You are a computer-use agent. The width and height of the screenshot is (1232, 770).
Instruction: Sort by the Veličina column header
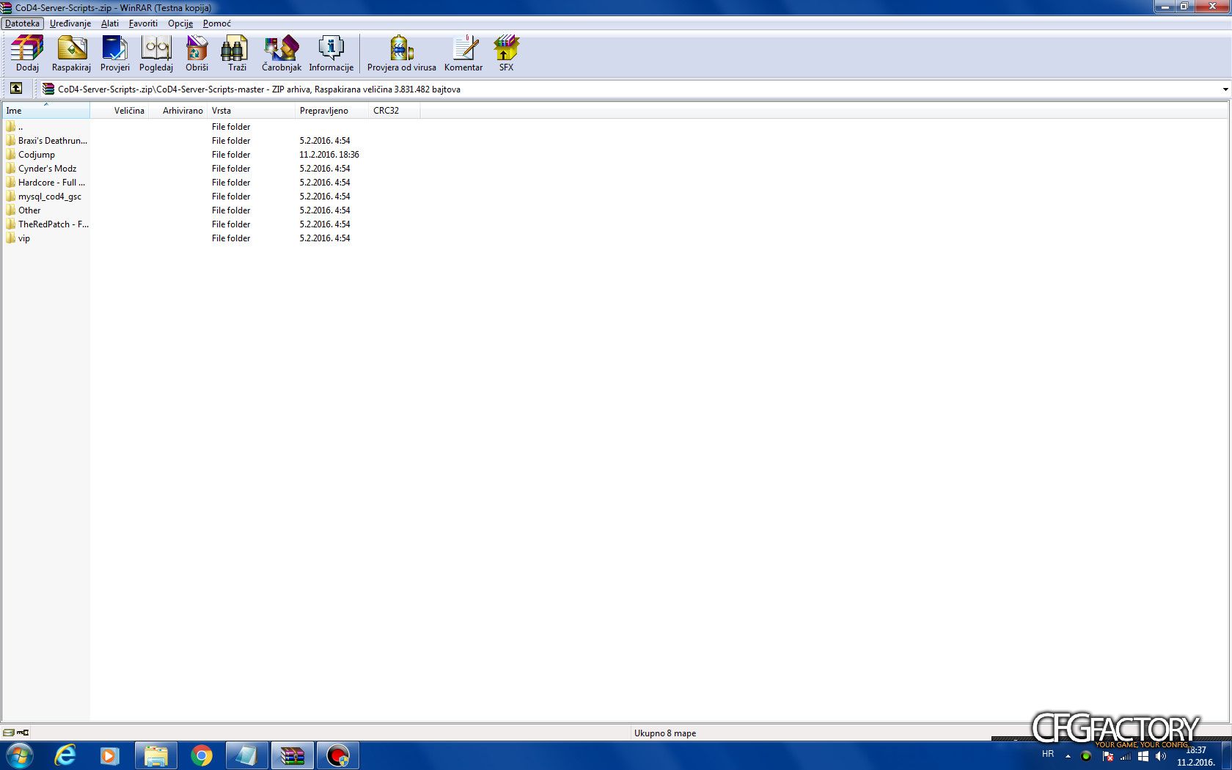click(x=120, y=111)
